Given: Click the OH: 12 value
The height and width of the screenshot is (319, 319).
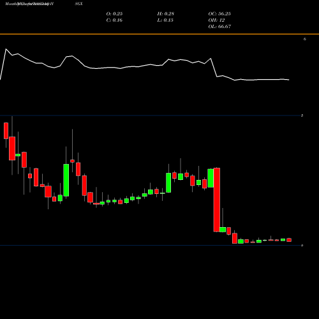Looking at the screenshot, I should click(216, 20).
